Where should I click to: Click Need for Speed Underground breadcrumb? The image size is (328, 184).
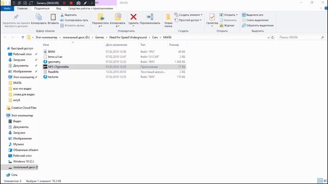tap(128, 37)
